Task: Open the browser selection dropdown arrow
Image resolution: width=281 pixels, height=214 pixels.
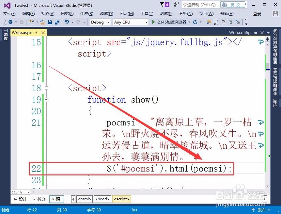Action: (x=189, y=22)
